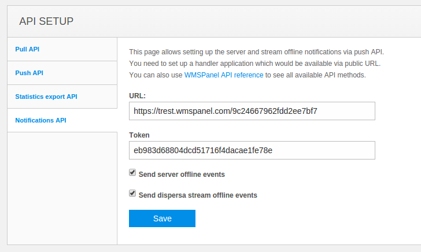
Task: Open the WMSPanel API reference link
Action: [x=224, y=75]
